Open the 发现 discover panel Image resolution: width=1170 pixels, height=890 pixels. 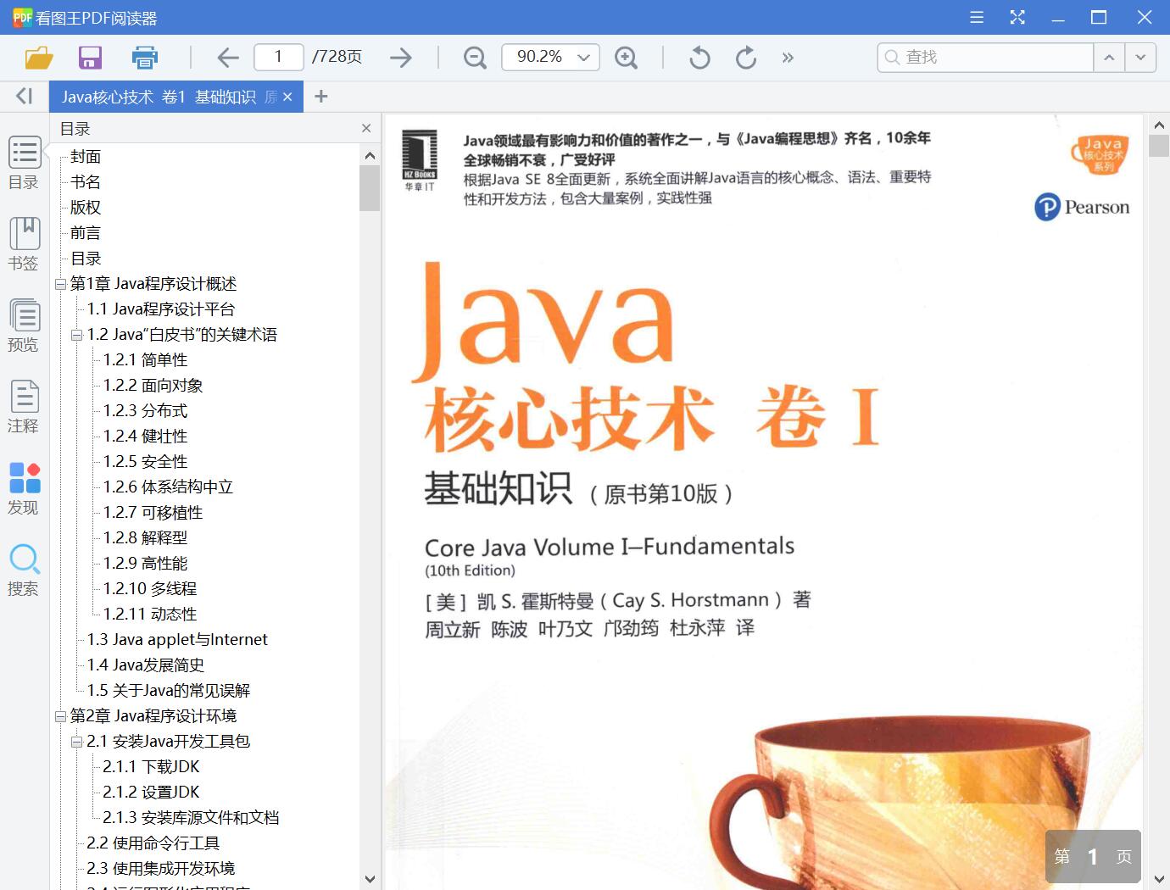24,488
